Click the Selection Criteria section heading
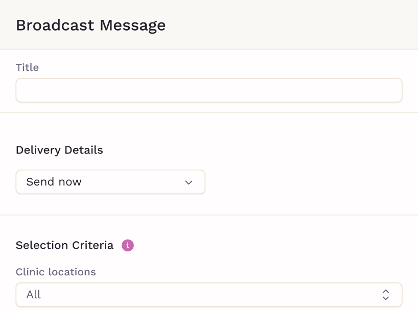Image resolution: width=418 pixels, height=313 pixels. (64, 245)
